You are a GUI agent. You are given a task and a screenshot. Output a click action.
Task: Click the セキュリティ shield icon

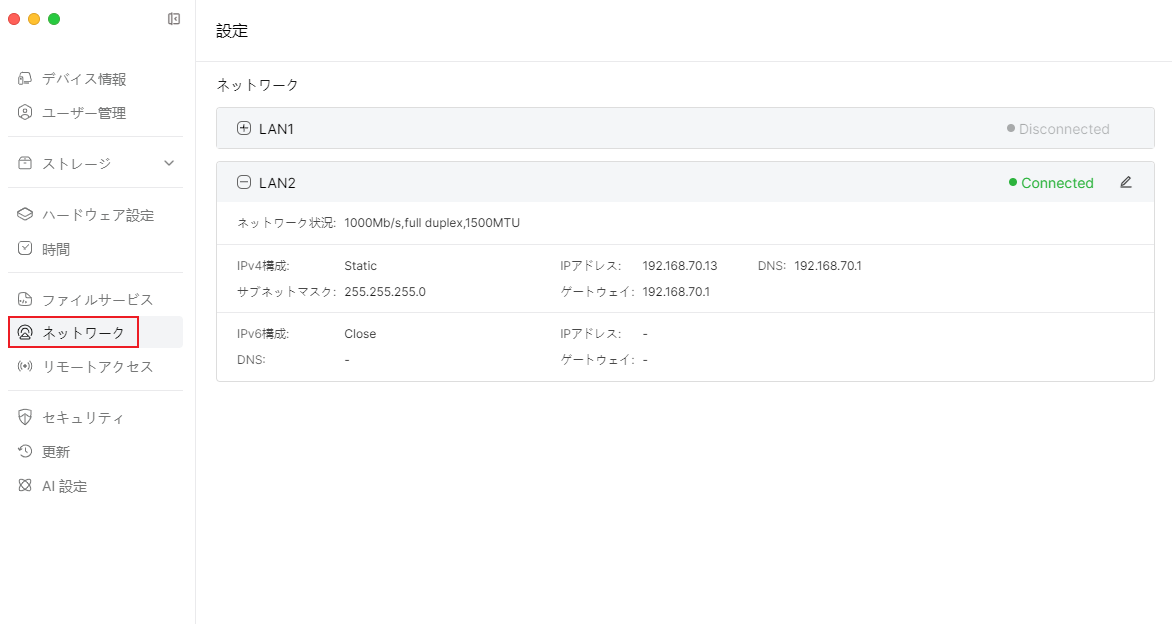(25, 418)
